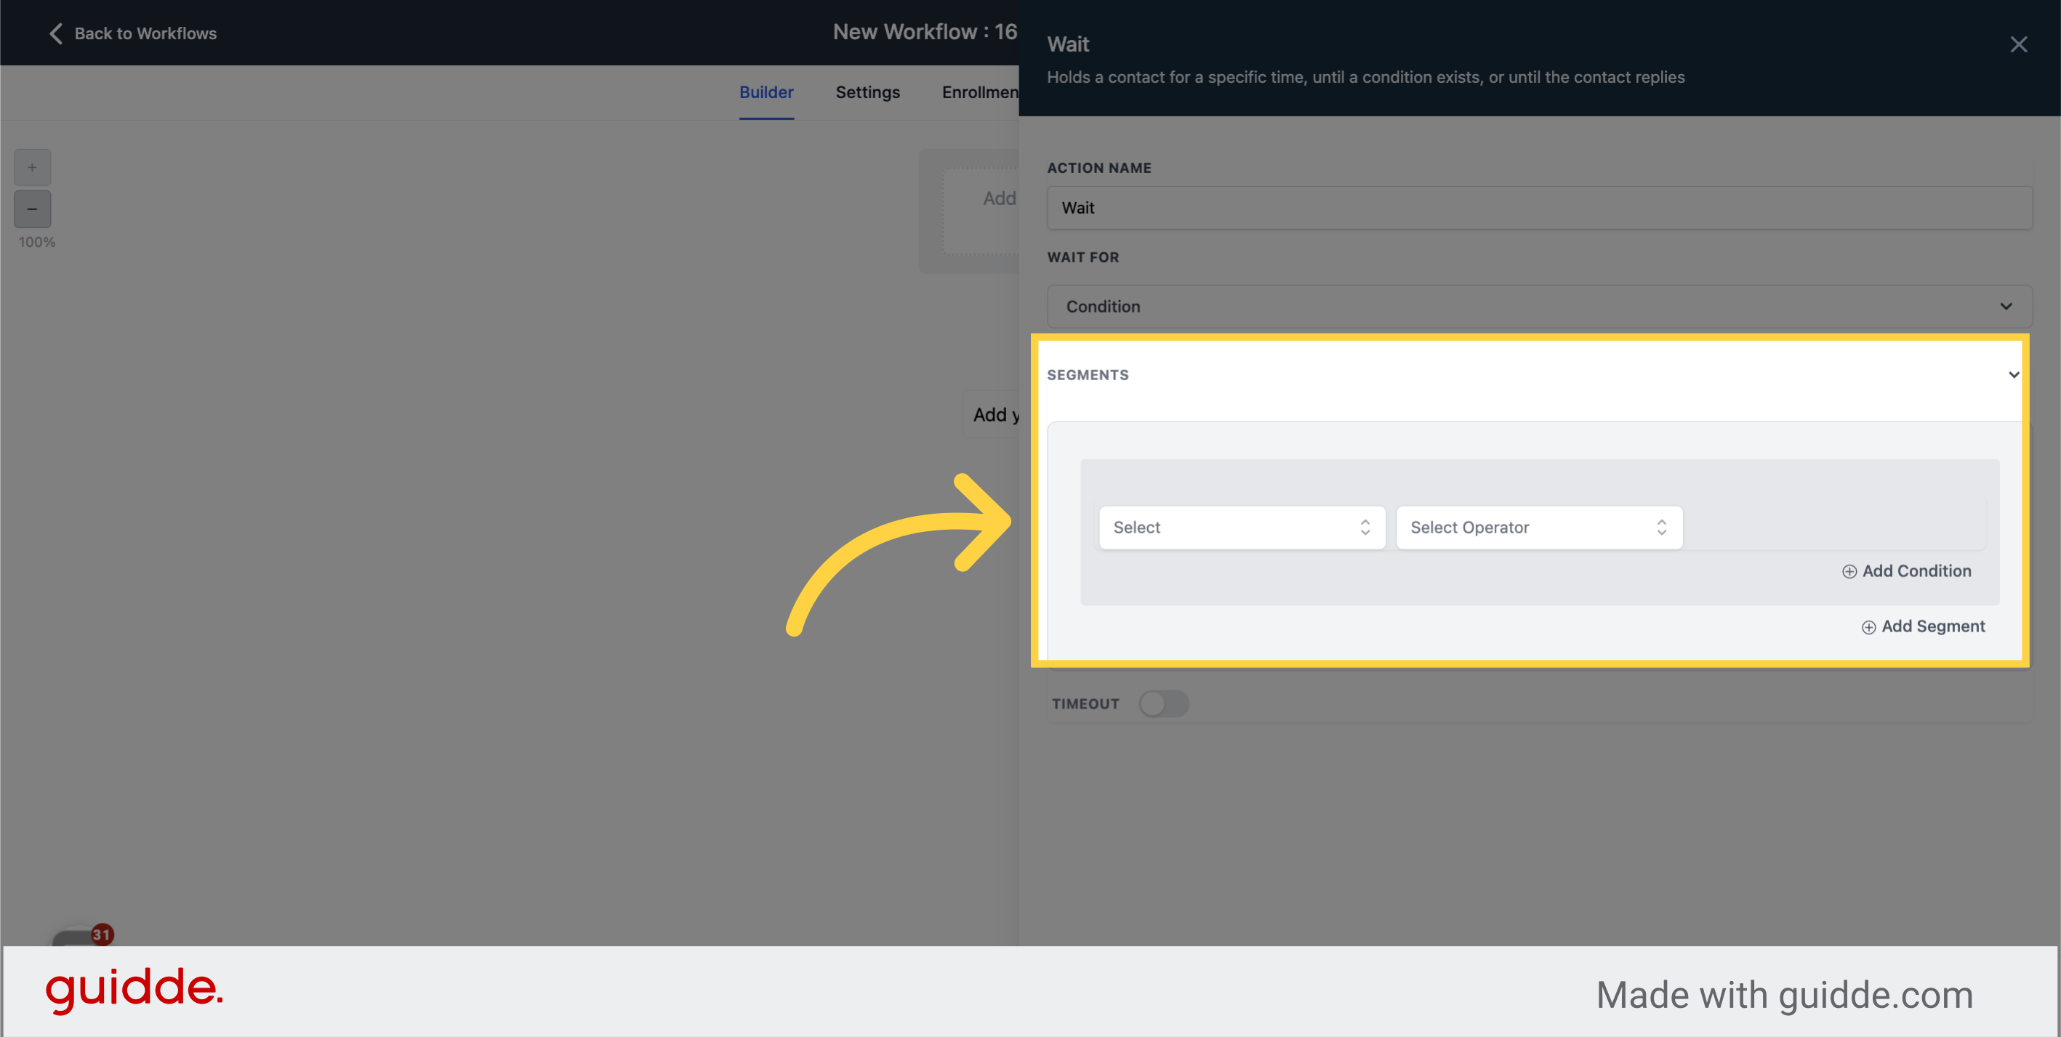Click the plus icon beside Add Segment
The image size is (2061, 1037).
[x=1868, y=627]
